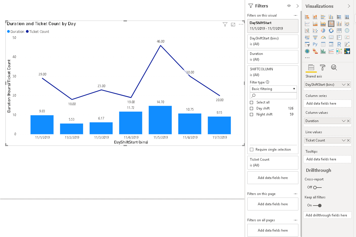The height and width of the screenshot is (237, 356).
Task: Click the filter values search box
Action: point(273,96)
